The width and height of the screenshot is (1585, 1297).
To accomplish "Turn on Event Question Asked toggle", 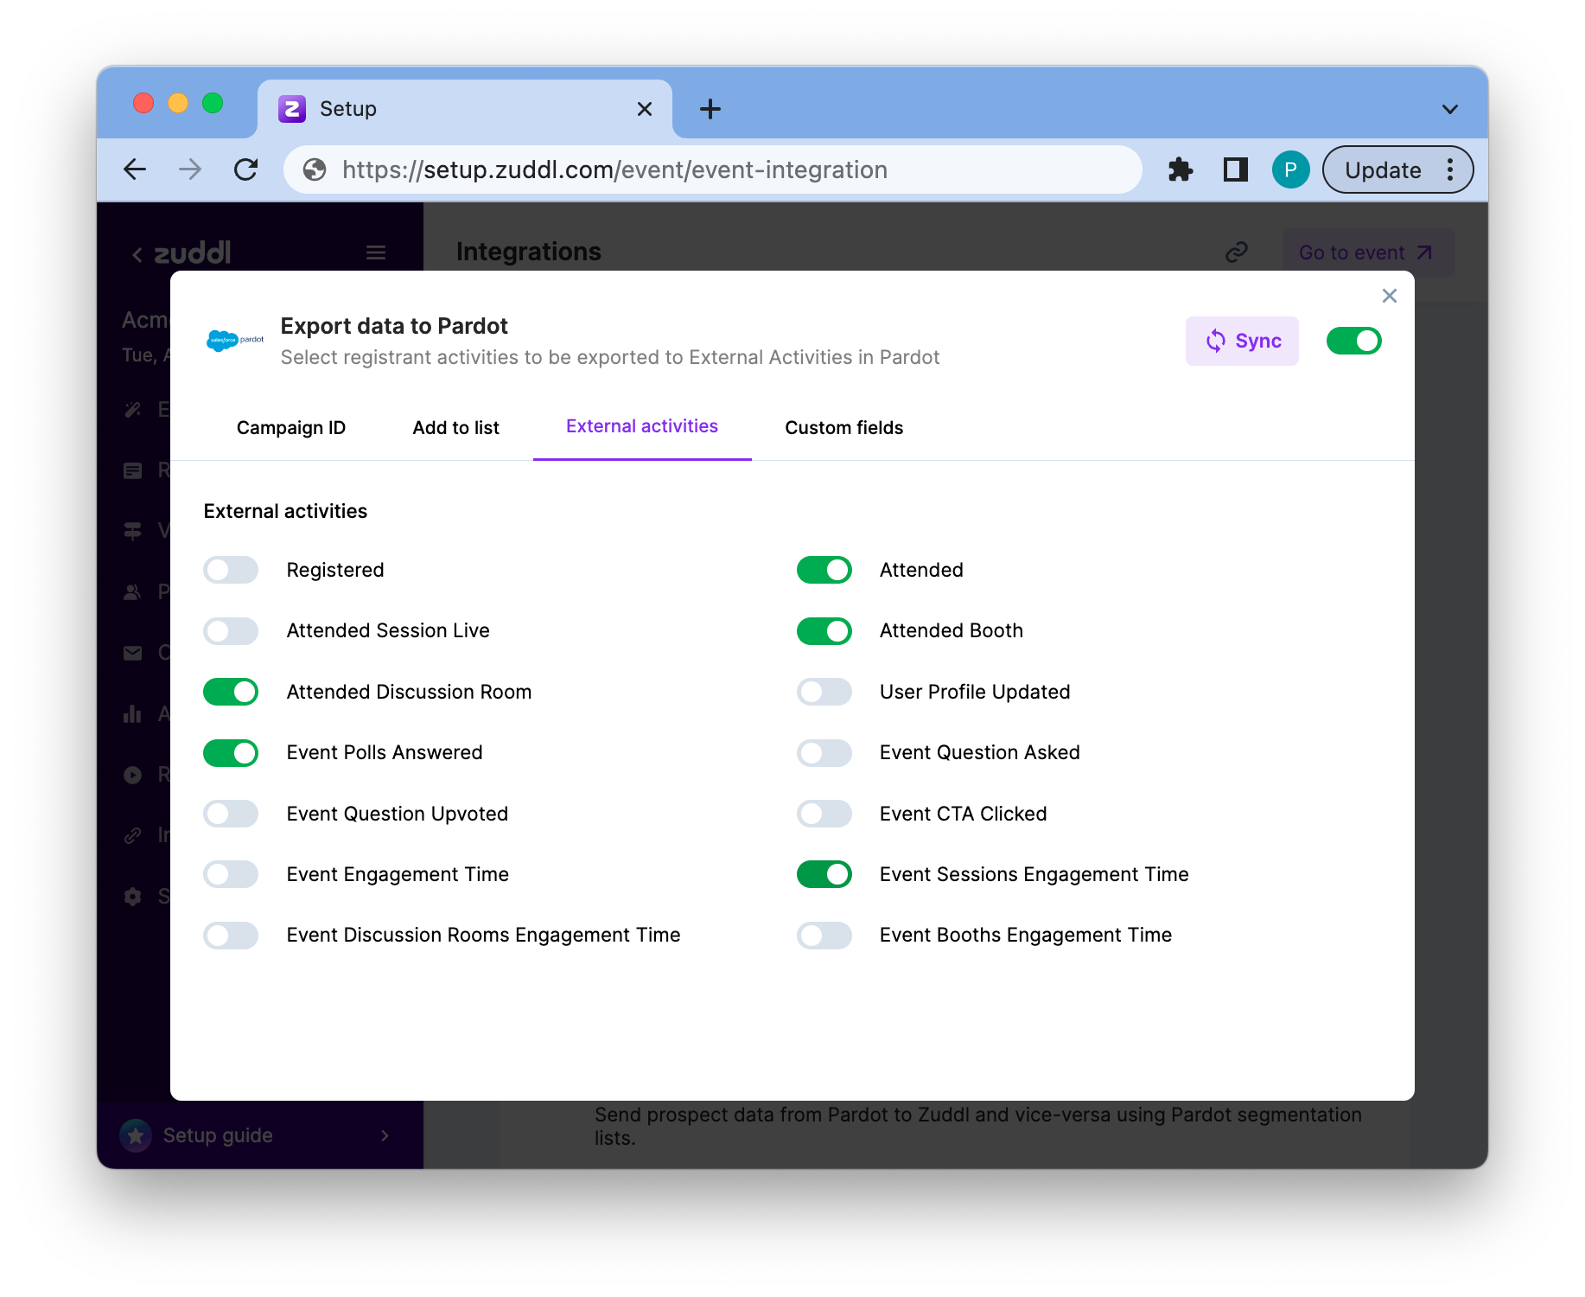I will [x=824, y=752].
